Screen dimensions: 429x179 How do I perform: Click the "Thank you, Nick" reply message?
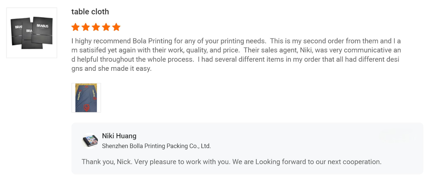coord(232,162)
